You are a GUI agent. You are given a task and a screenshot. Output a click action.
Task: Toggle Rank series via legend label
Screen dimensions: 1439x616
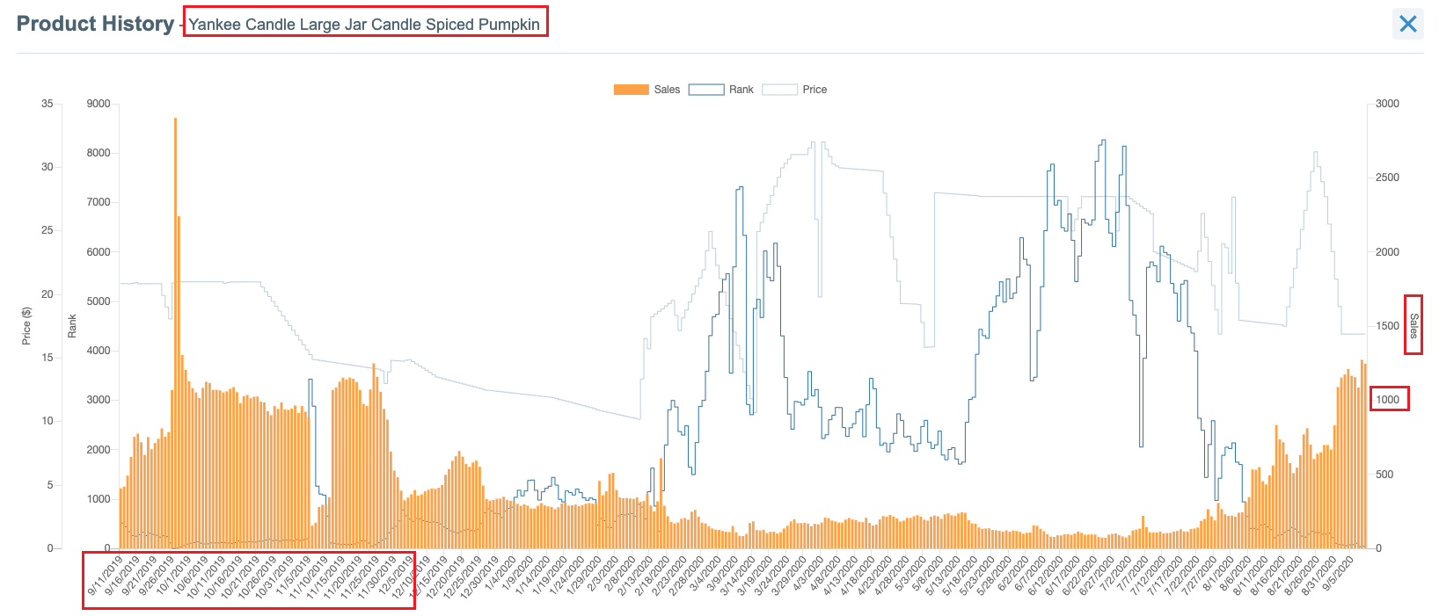pyautogui.click(x=741, y=90)
